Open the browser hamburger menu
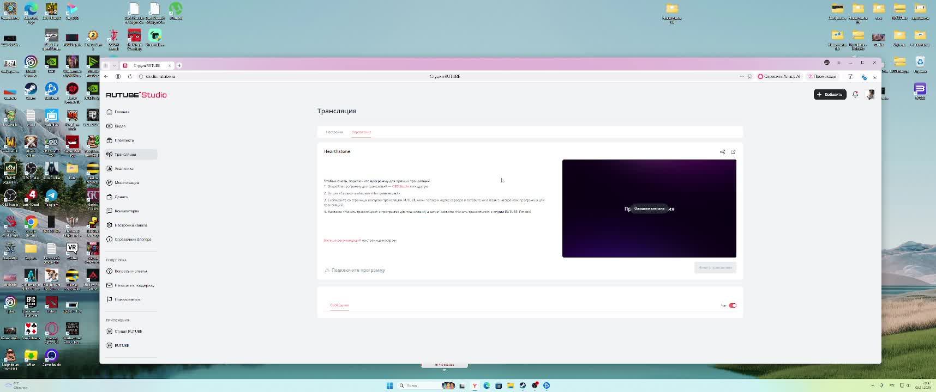The width and height of the screenshot is (936, 392). 839,63
